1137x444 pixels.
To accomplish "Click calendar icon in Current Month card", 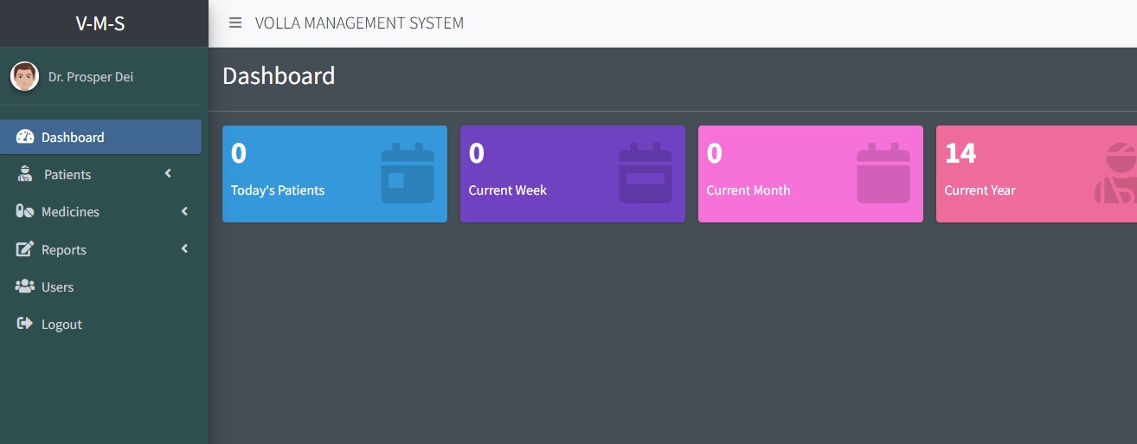I will 883,173.
